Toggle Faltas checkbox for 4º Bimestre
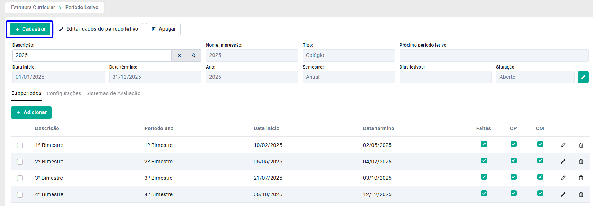Screen dimensions: 593x206 (x=484, y=193)
